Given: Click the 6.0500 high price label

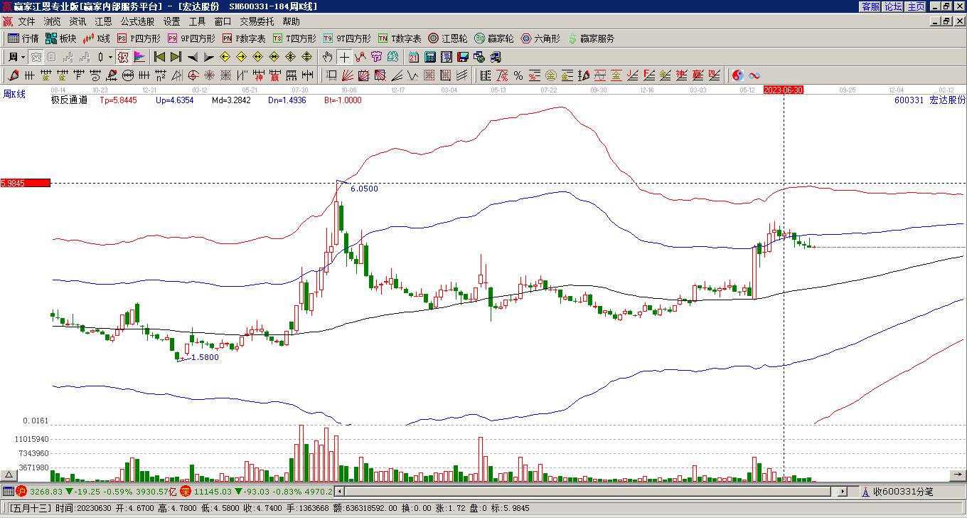Looking at the screenshot, I should (364, 189).
